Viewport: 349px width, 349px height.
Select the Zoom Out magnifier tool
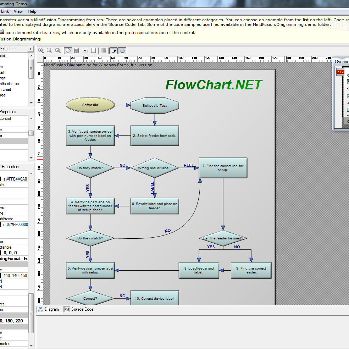tap(50, 50)
